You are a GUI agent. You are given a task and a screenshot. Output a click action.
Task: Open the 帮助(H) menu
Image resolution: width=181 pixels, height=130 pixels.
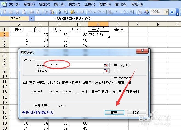click(x=137, y=4)
